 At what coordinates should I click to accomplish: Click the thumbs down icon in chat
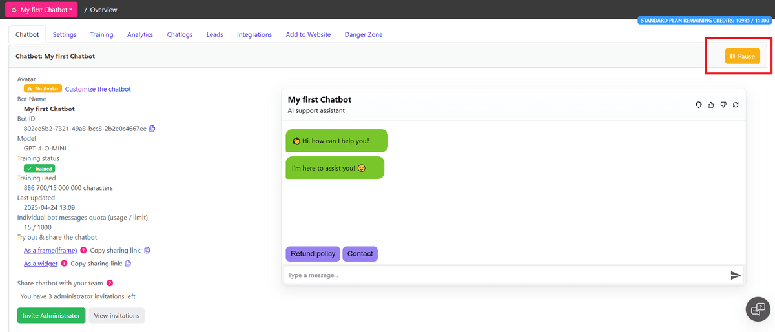723,105
